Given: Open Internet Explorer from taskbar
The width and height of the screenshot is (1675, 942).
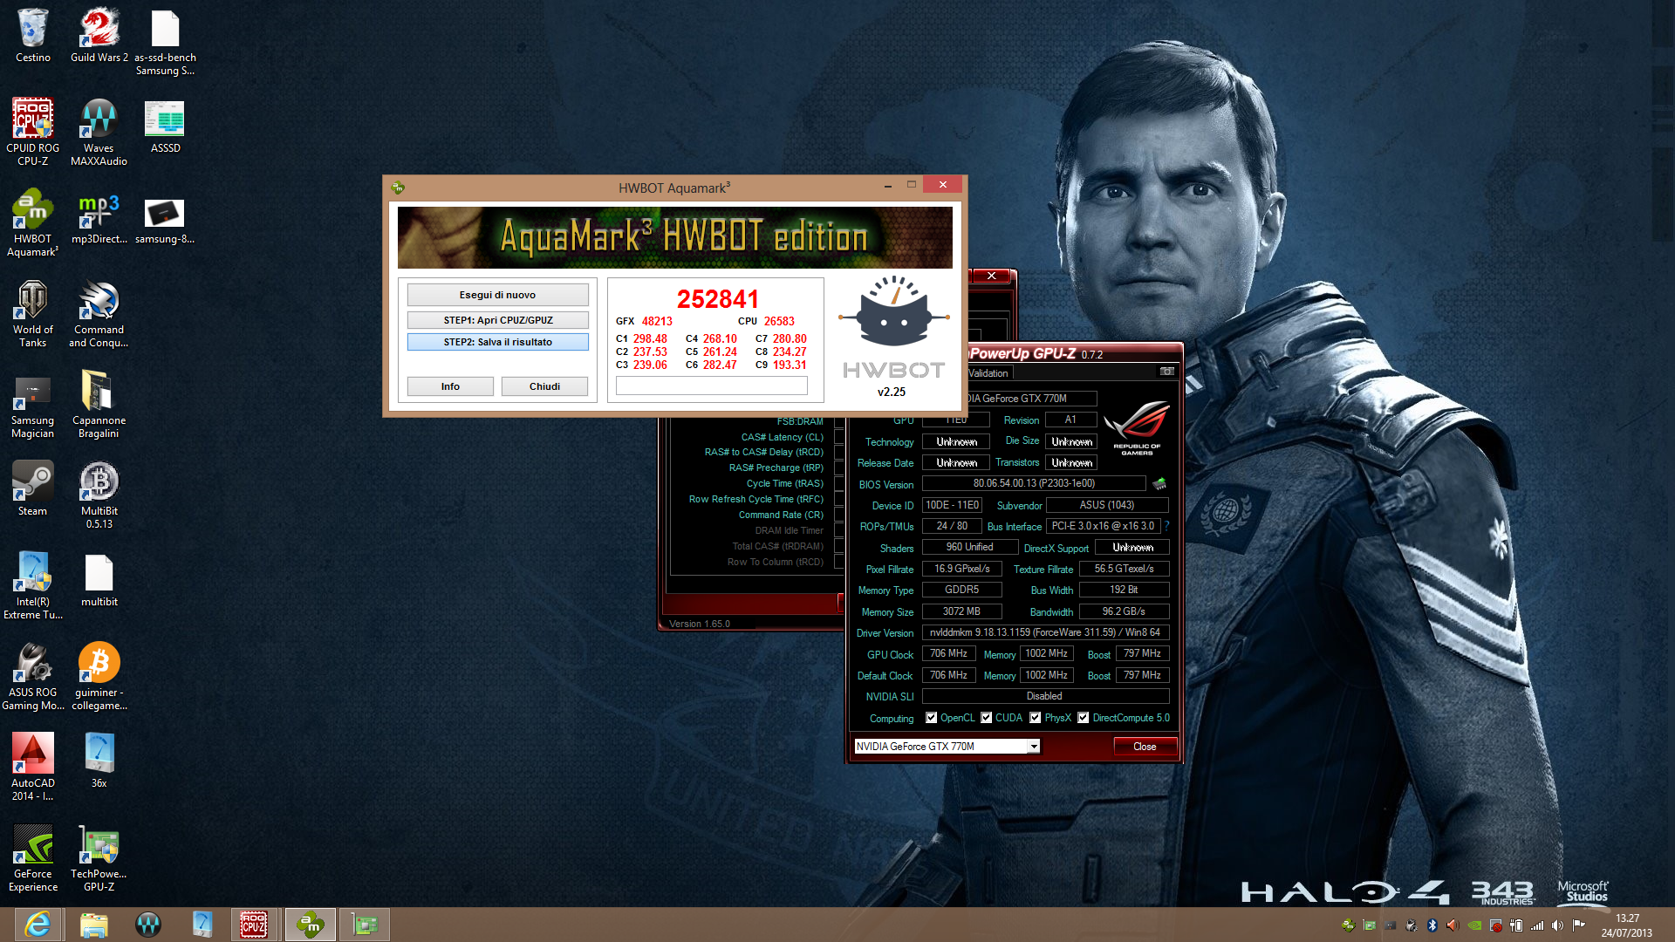Looking at the screenshot, I should (38, 925).
